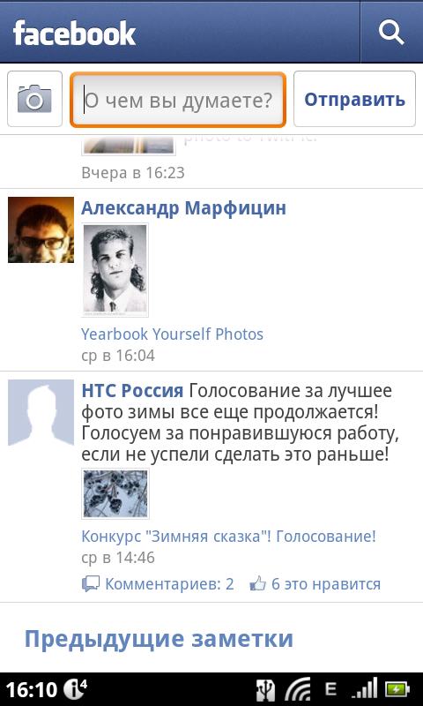Click the Отправить button
The width and height of the screenshot is (423, 706).
pyautogui.click(x=354, y=99)
